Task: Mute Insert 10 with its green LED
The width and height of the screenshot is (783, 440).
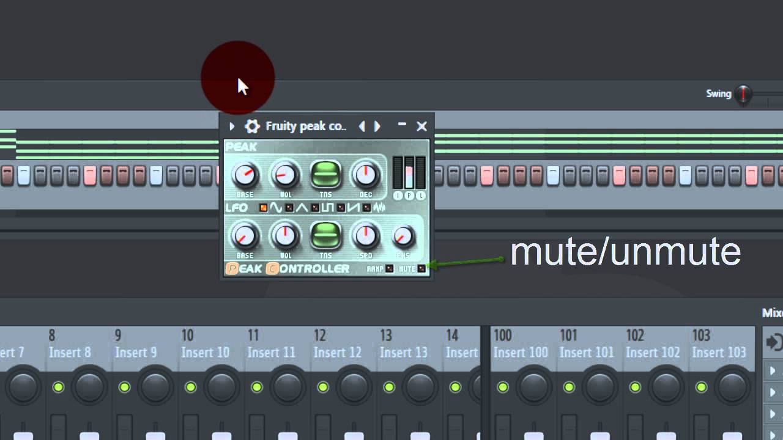Action: [190, 387]
